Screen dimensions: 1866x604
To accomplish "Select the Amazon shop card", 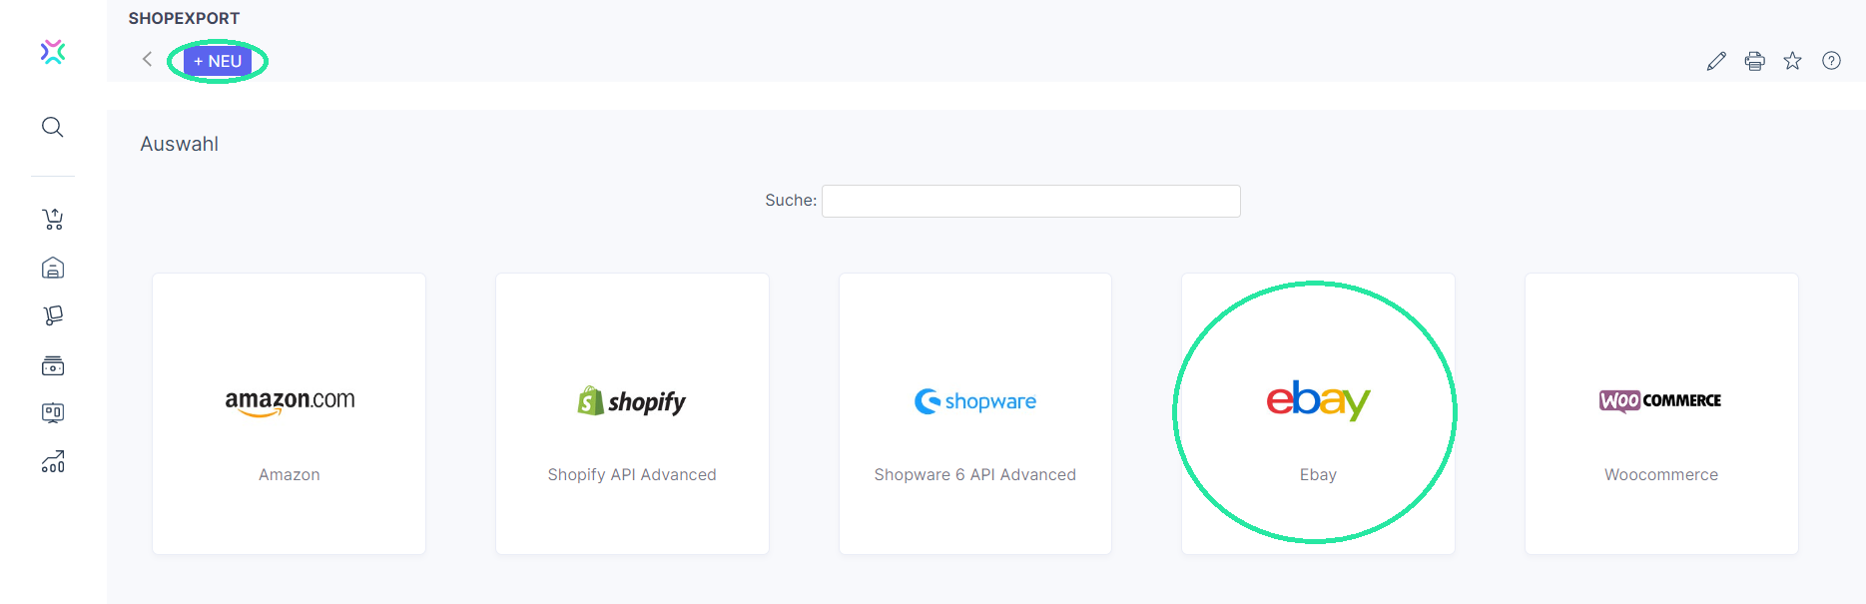I will click(290, 413).
